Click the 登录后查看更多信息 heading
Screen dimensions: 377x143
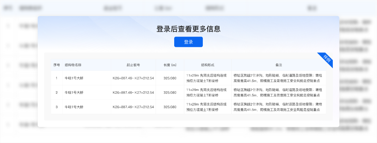[188, 29]
